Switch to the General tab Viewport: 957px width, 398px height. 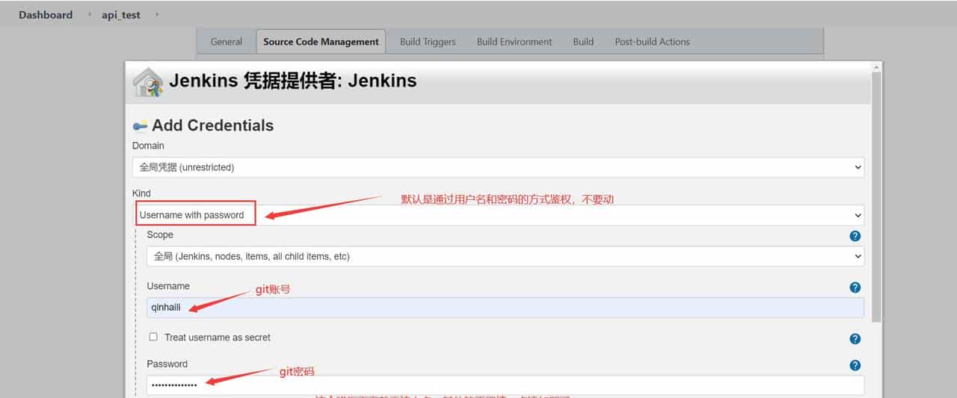pos(226,42)
